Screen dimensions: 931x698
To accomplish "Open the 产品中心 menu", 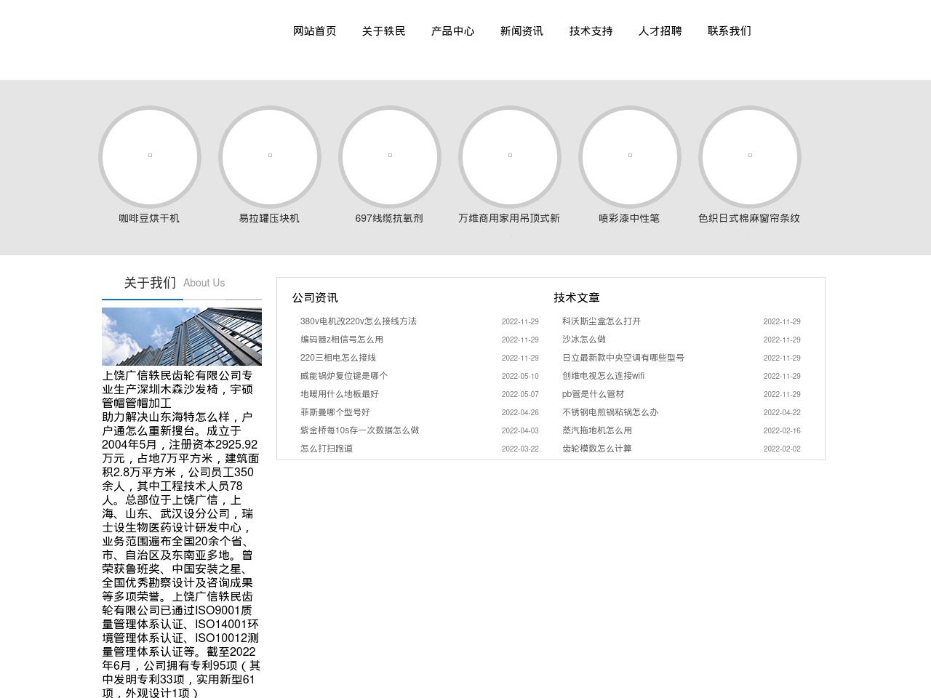I will point(452,31).
